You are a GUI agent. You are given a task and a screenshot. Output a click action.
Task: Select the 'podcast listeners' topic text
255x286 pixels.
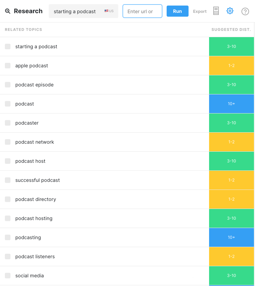pos(35,256)
